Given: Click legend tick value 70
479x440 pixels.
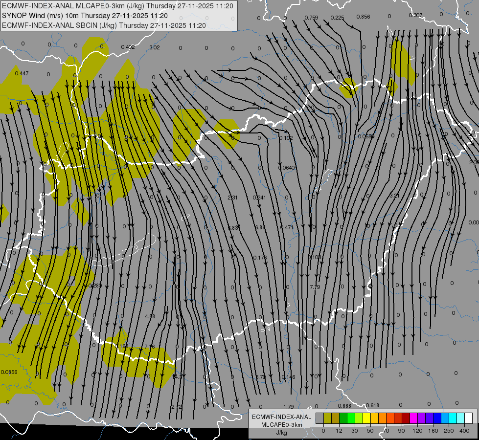Looking at the screenshot, I should click(x=386, y=431).
